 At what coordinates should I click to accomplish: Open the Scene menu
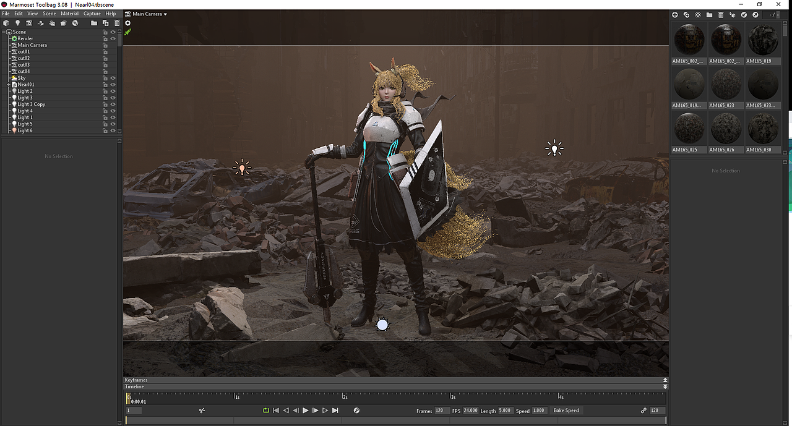tap(49, 14)
